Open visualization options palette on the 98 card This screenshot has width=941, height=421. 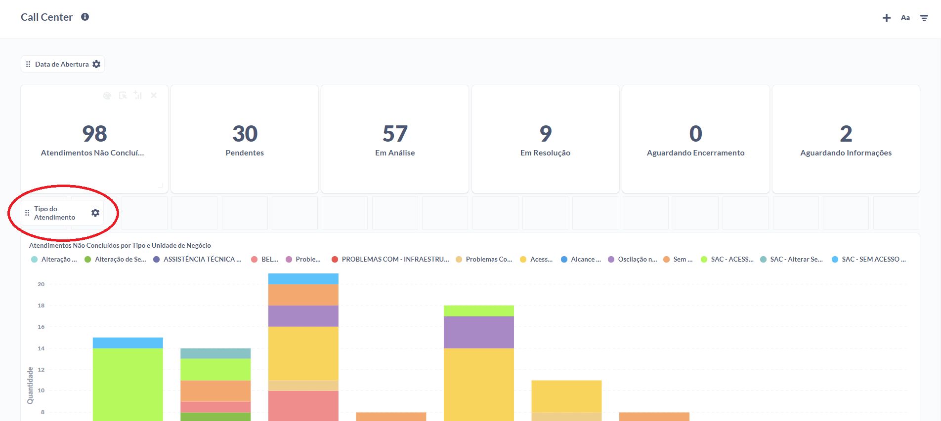point(107,95)
